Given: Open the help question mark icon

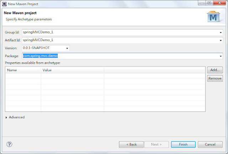Looking at the screenshot, I should tap(9, 144).
